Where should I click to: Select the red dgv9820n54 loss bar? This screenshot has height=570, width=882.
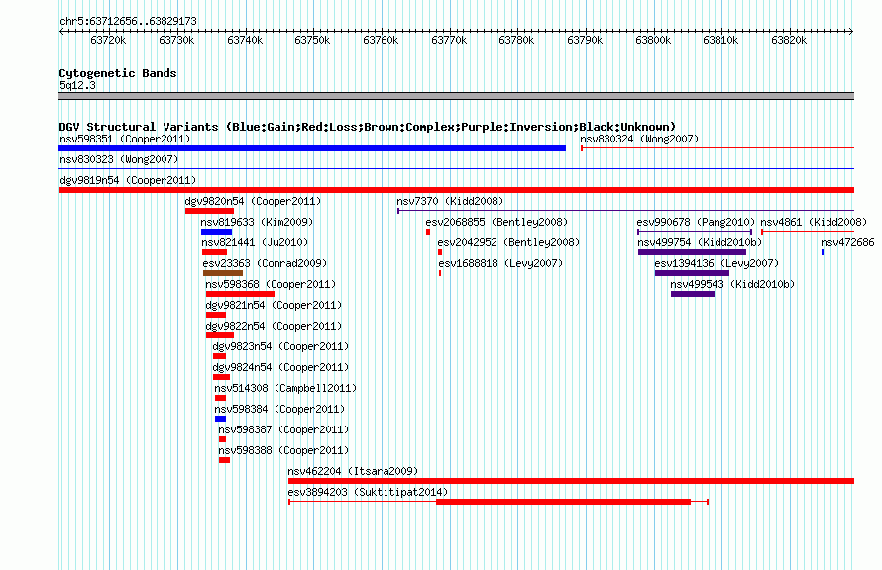209,211
